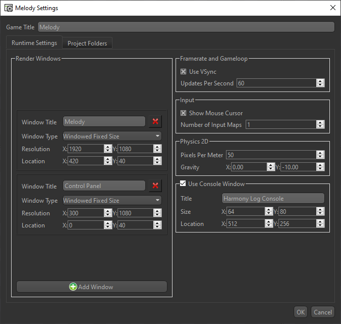Screen dimensions: 341x324
Task: Step the Control Panel Resolution Y spinner
Action: [x=157, y=213]
